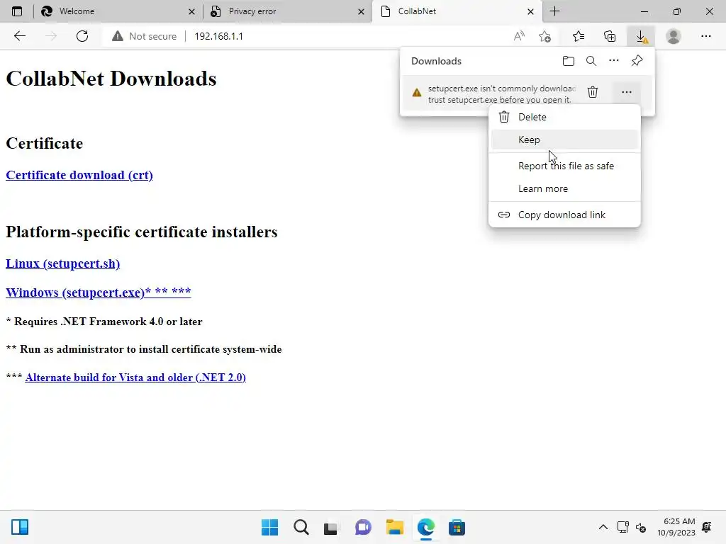Open Certificate download (crt) link

coord(79,176)
